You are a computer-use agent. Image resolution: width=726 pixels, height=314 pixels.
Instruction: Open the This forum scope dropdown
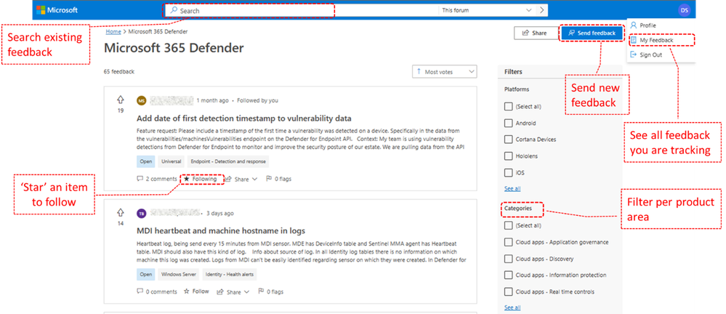(x=487, y=10)
